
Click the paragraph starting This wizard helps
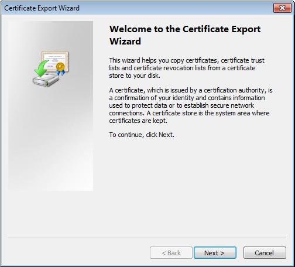[187, 68]
